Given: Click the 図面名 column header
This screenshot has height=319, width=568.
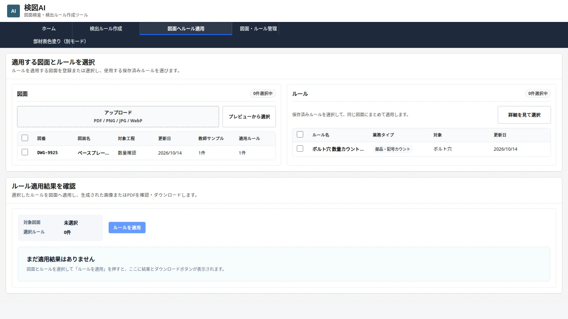Looking at the screenshot, I should [x=84, y=139].
